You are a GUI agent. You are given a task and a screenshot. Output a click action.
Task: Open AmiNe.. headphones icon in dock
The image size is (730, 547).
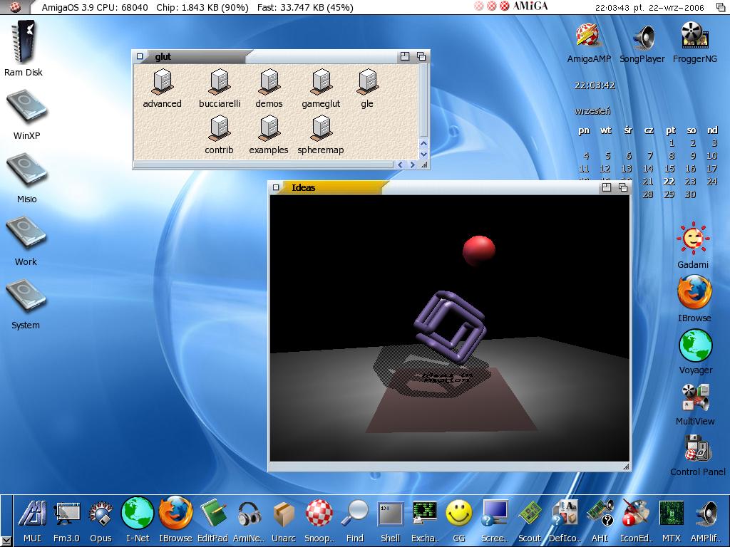pos(249,515)
